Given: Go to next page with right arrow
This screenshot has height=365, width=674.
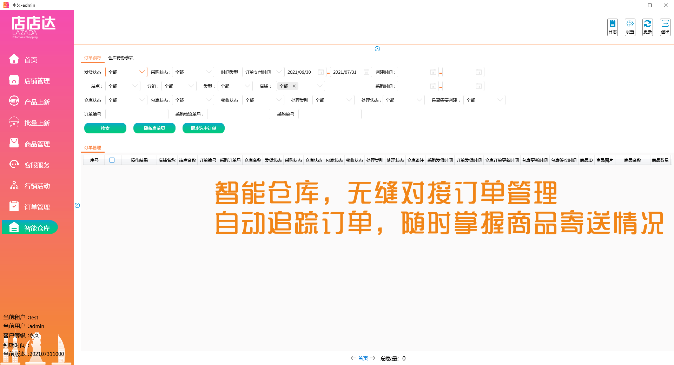Looking at the screenshot, I should (x=373, y=358).
